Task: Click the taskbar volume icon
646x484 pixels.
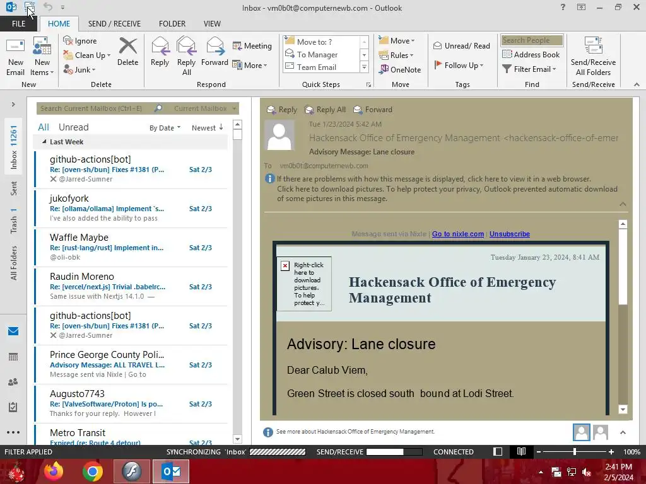Action: [x=587, y=472]
